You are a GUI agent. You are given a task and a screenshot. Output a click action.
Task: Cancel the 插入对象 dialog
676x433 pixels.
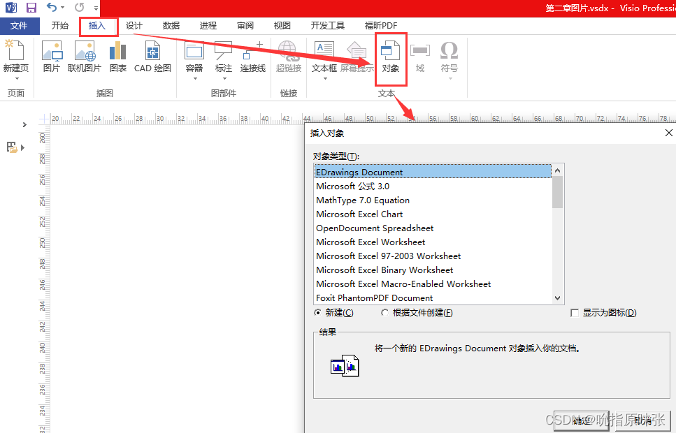pyautogui.click(x=643, y=420)
